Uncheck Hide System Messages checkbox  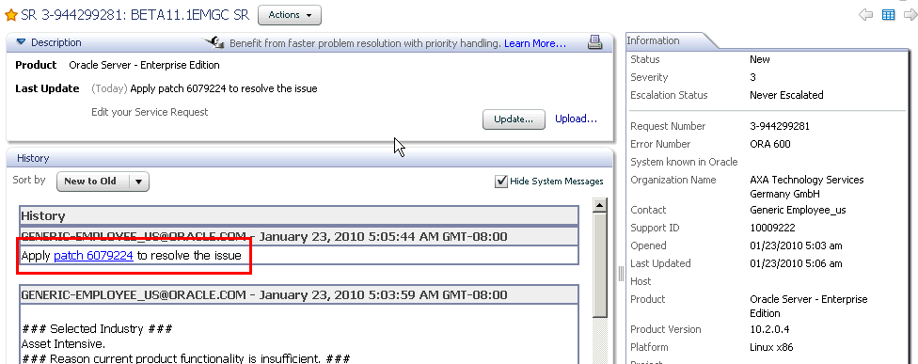point(501,182)
